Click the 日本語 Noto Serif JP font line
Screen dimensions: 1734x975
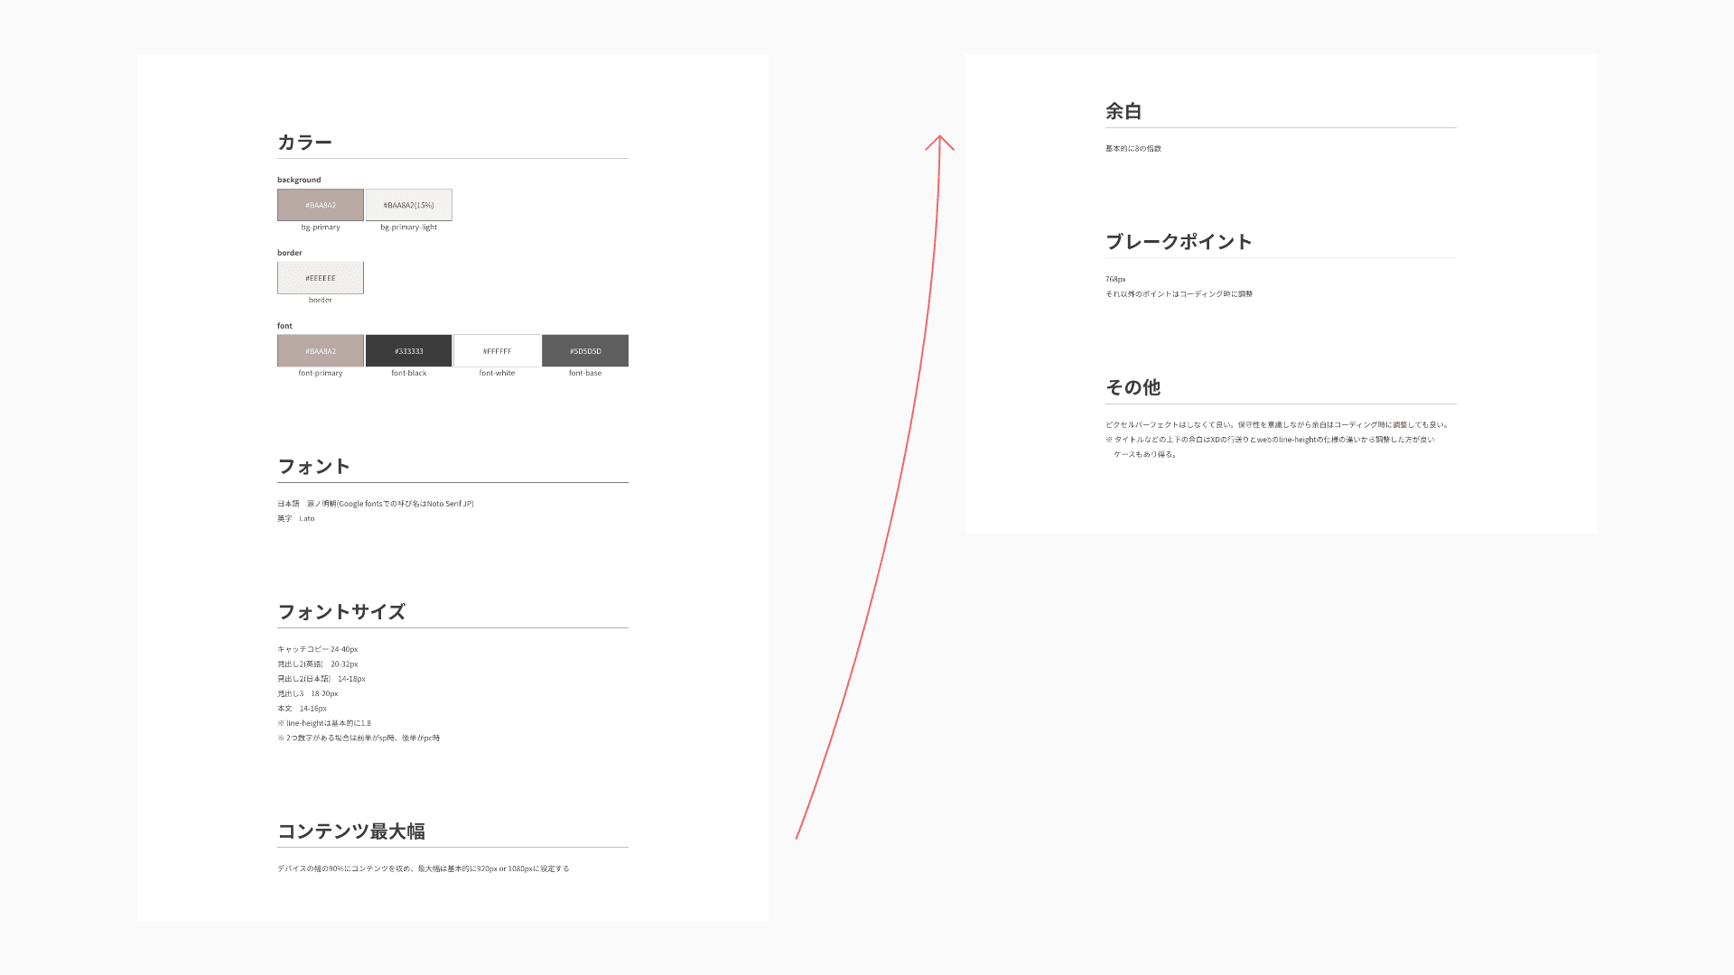(376, 504)
